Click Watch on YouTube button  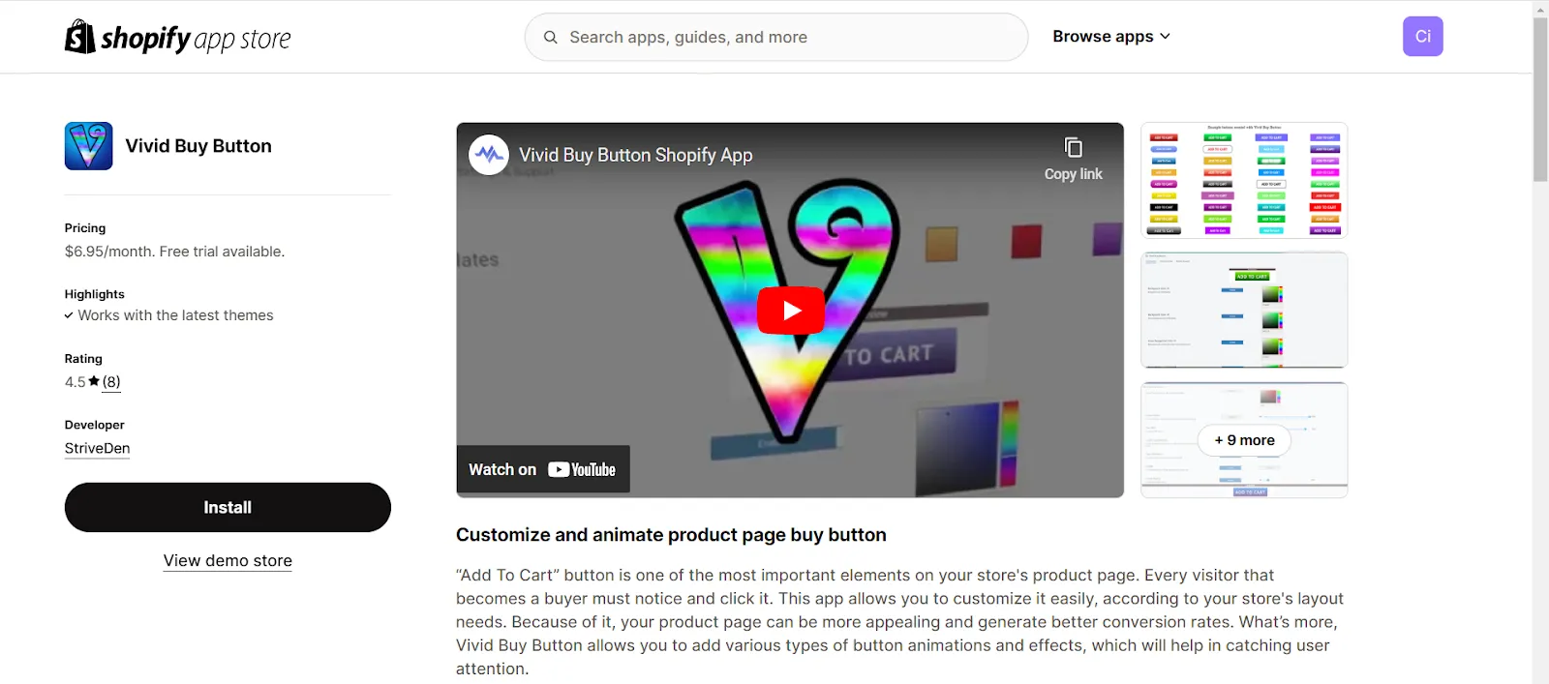tap(543, 469)
